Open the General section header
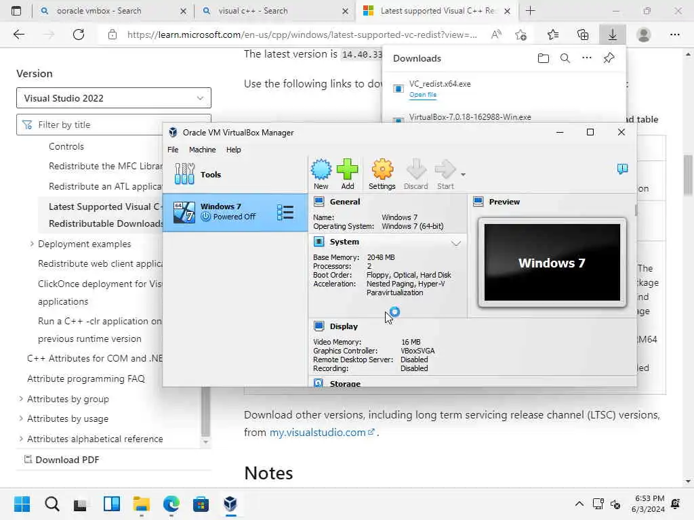The image size is (694, 520). click(344, 202)
